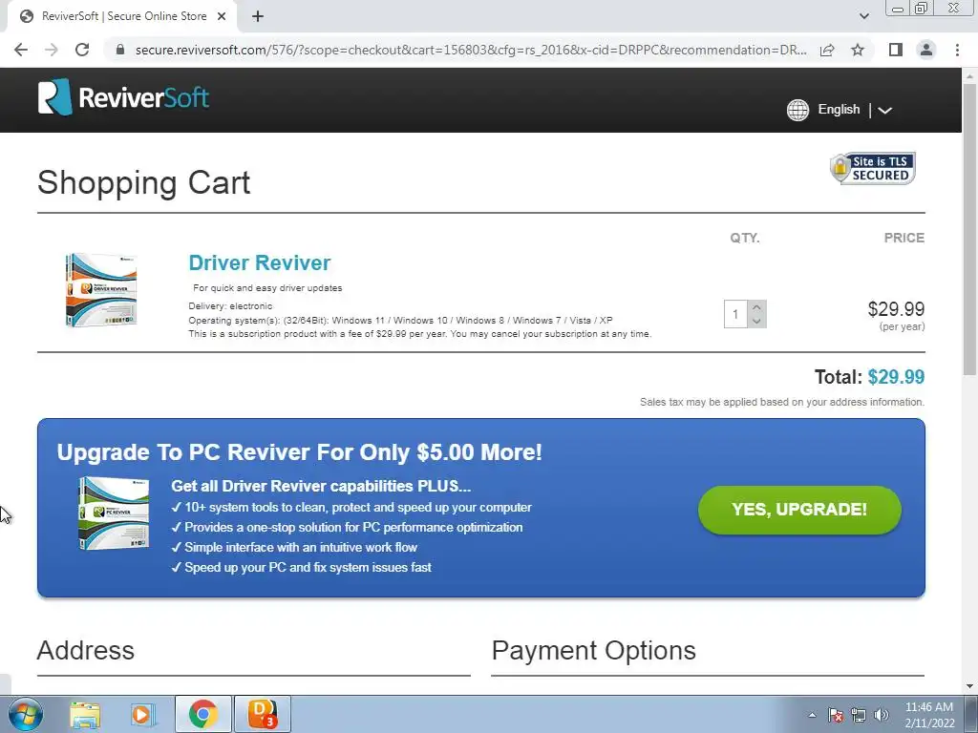The height and width of the screenshot is (733, 978).
Task: Open the English language dropdown
Action: click(x=855, y=110)
